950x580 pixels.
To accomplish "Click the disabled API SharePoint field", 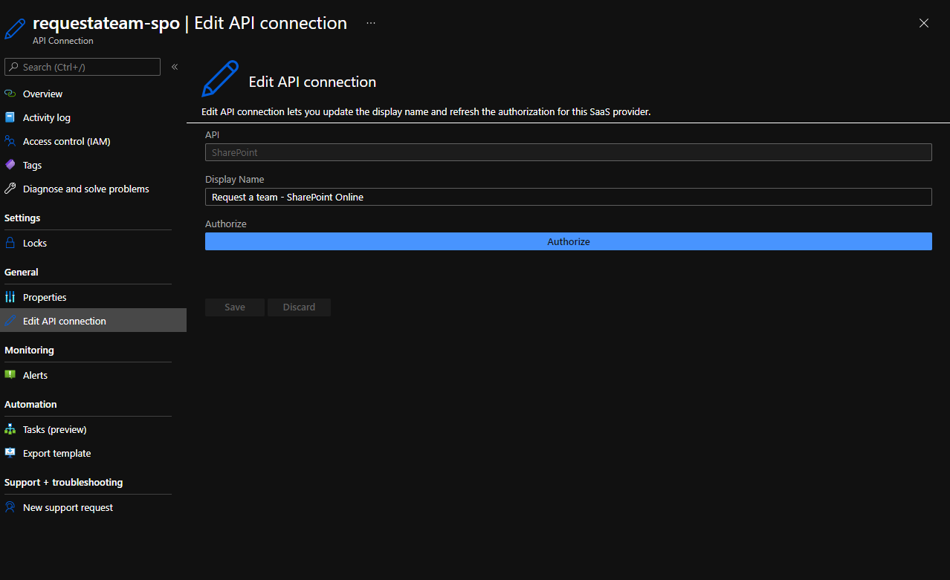I will coord(568,152).
